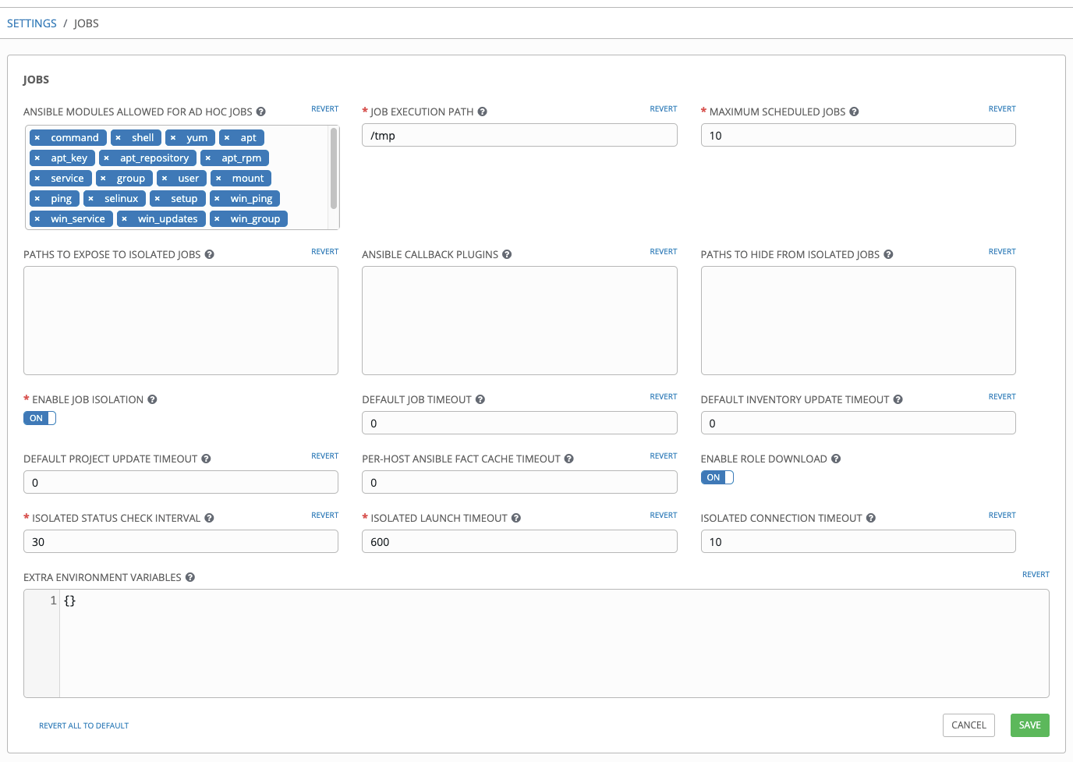The image size is (1073, 762).
Task: Open help tooltip for Ansible Modules Allowed
Action: point(261,112)
